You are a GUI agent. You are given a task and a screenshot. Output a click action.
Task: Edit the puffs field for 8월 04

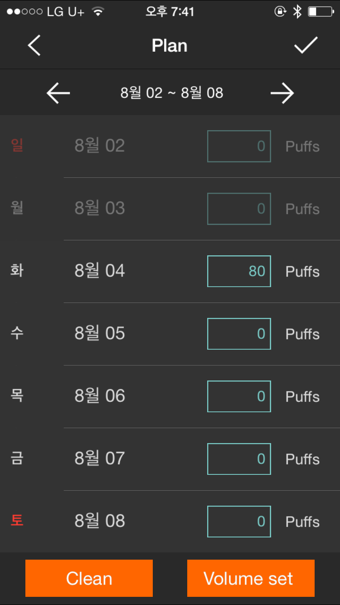(239, 271)
